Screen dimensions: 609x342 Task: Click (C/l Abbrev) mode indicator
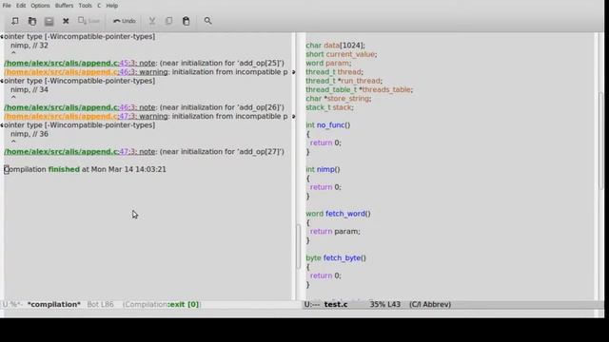pos(430,304)
